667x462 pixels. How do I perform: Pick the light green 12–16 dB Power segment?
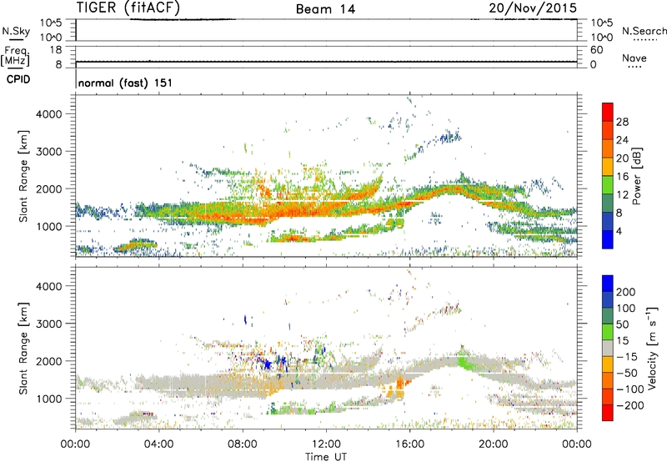tap(608, 185)
